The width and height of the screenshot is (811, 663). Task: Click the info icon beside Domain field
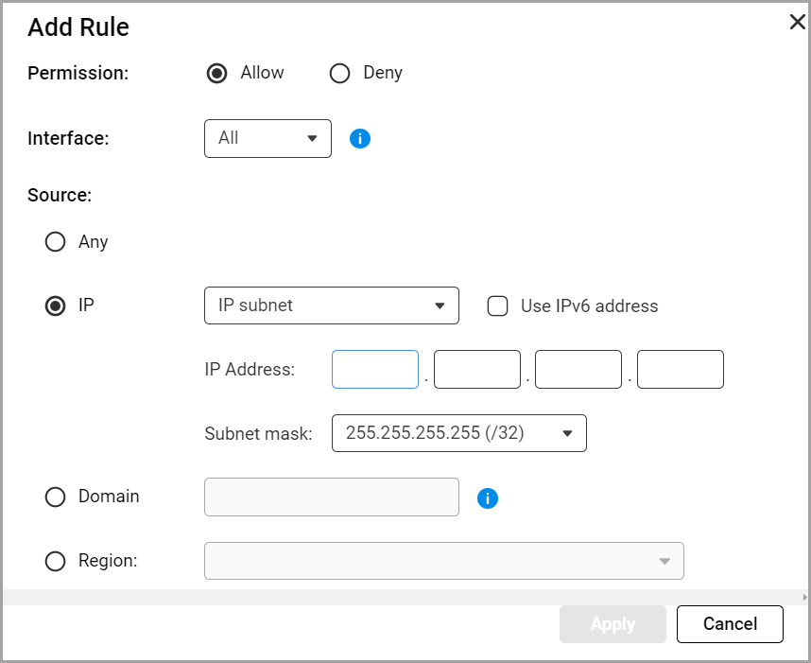click(x=488, y=498)
